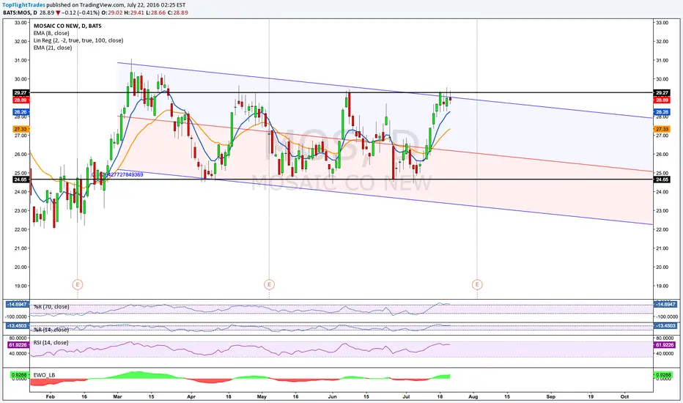Click the orange 27.33 EMA label on right scale
The image size is (683, 403).
[x=662, y=129]
